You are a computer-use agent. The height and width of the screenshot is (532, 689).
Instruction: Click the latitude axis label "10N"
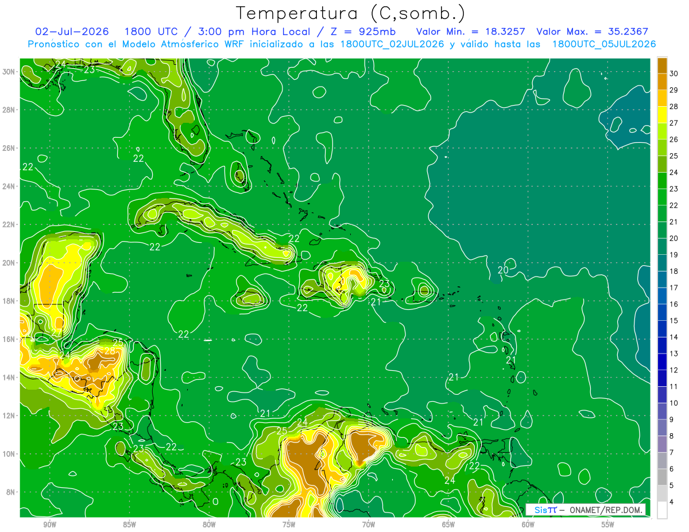[x=9, y=453]
